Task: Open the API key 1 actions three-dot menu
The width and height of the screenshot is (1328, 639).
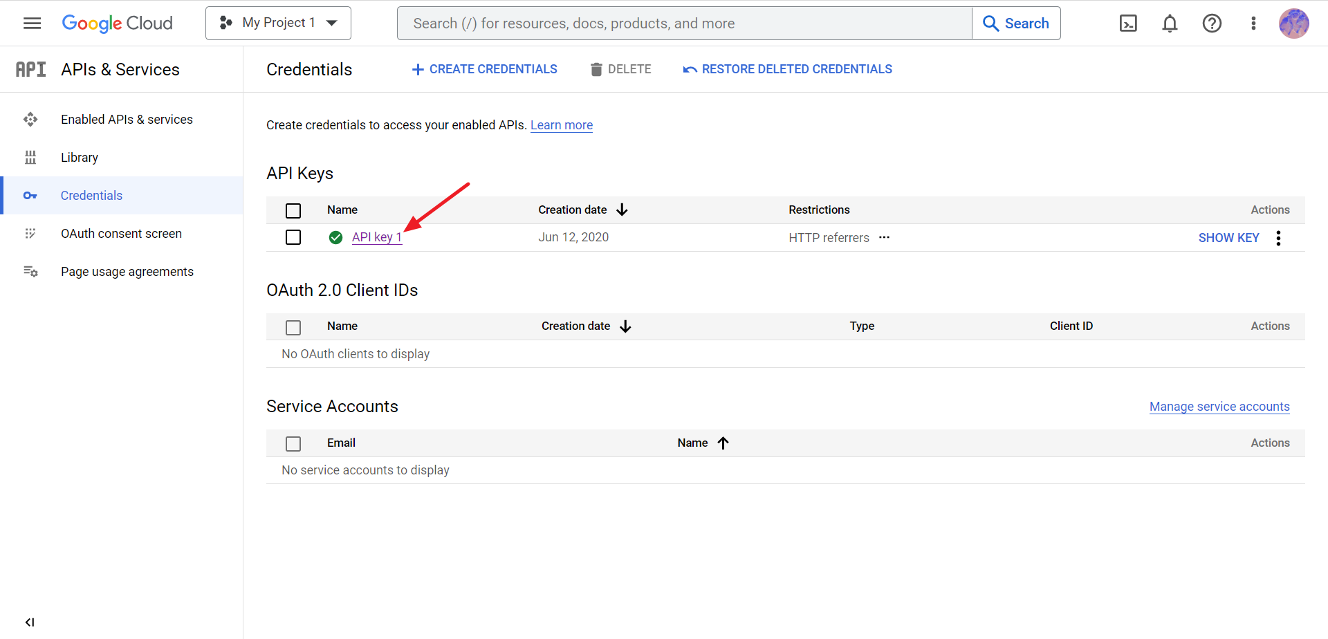Action: pyautogui.click(x=1278, y=238)
